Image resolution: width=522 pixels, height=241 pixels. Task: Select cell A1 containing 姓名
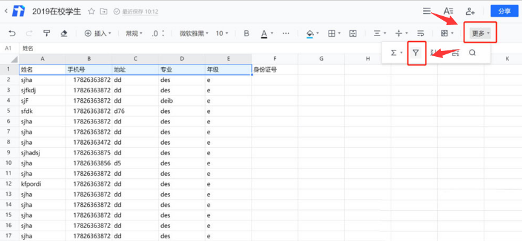coord(43,70)
